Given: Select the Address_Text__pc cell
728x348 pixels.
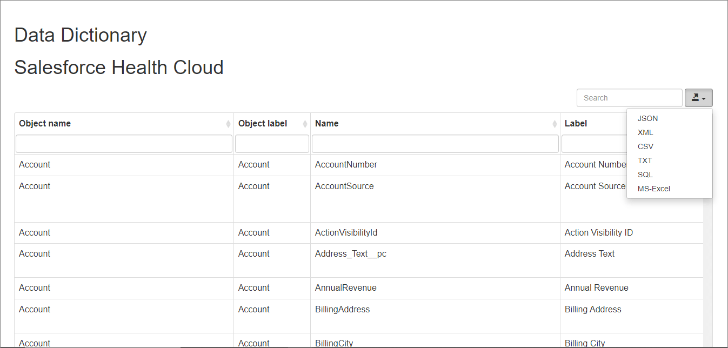Looking at the screenshot, I should pyautogui.click(x=435, y=260).
